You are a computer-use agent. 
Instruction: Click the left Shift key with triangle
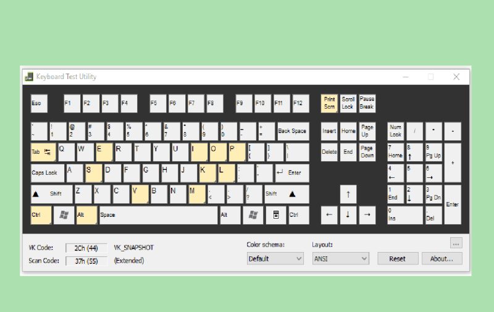pyautogui.click(x=52, y=194)
